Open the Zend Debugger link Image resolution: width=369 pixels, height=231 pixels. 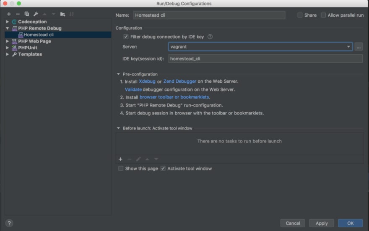[179, 81]
